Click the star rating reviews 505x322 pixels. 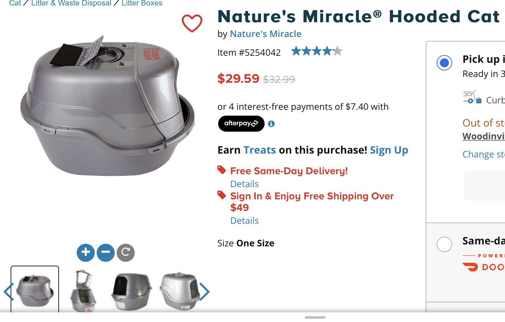click(317, 51)
